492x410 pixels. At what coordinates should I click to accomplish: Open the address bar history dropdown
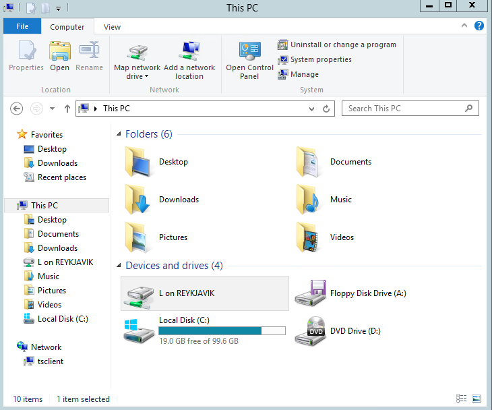[311, 109]
